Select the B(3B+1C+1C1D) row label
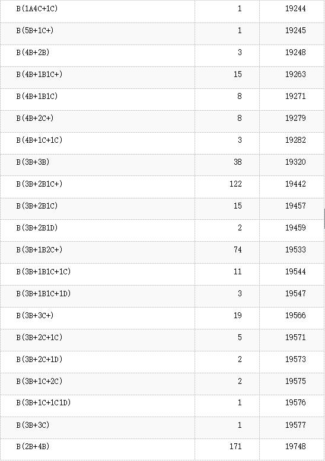 pos(43,402)
